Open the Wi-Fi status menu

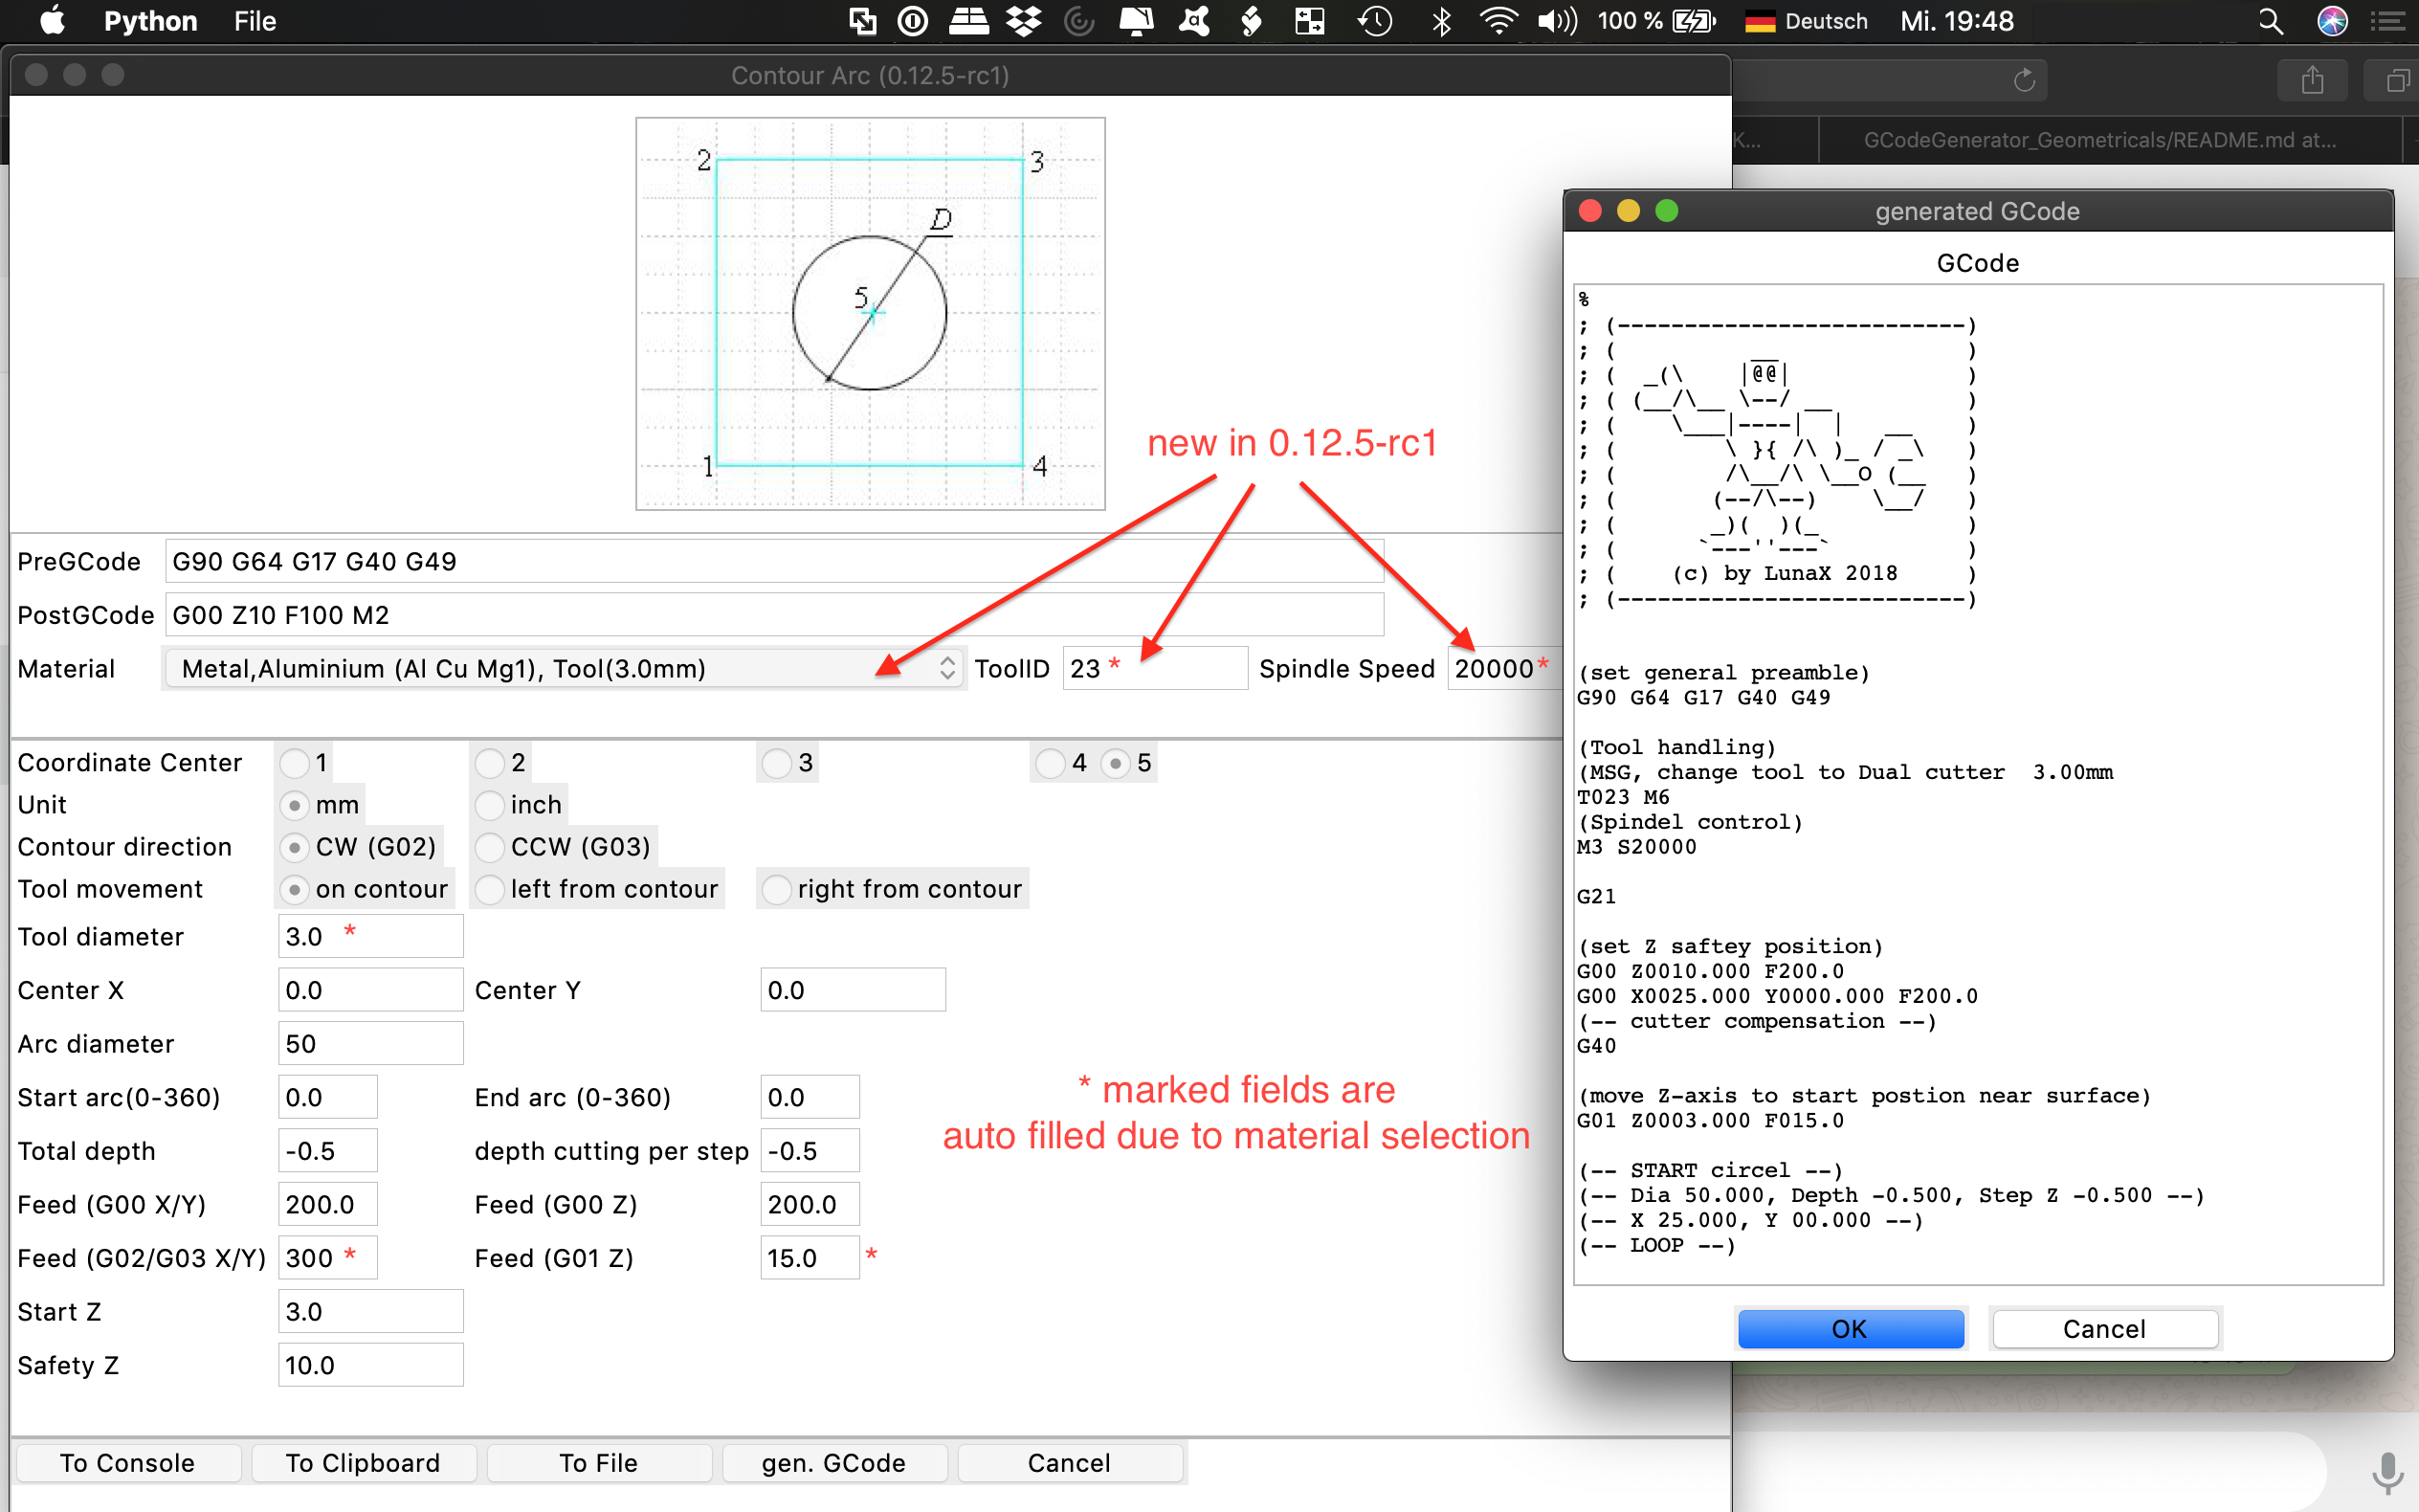(1498, 21)
